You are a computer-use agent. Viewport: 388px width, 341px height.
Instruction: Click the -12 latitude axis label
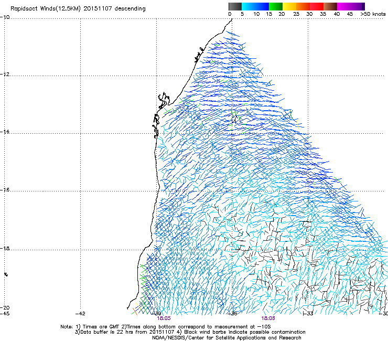point(5,74)
